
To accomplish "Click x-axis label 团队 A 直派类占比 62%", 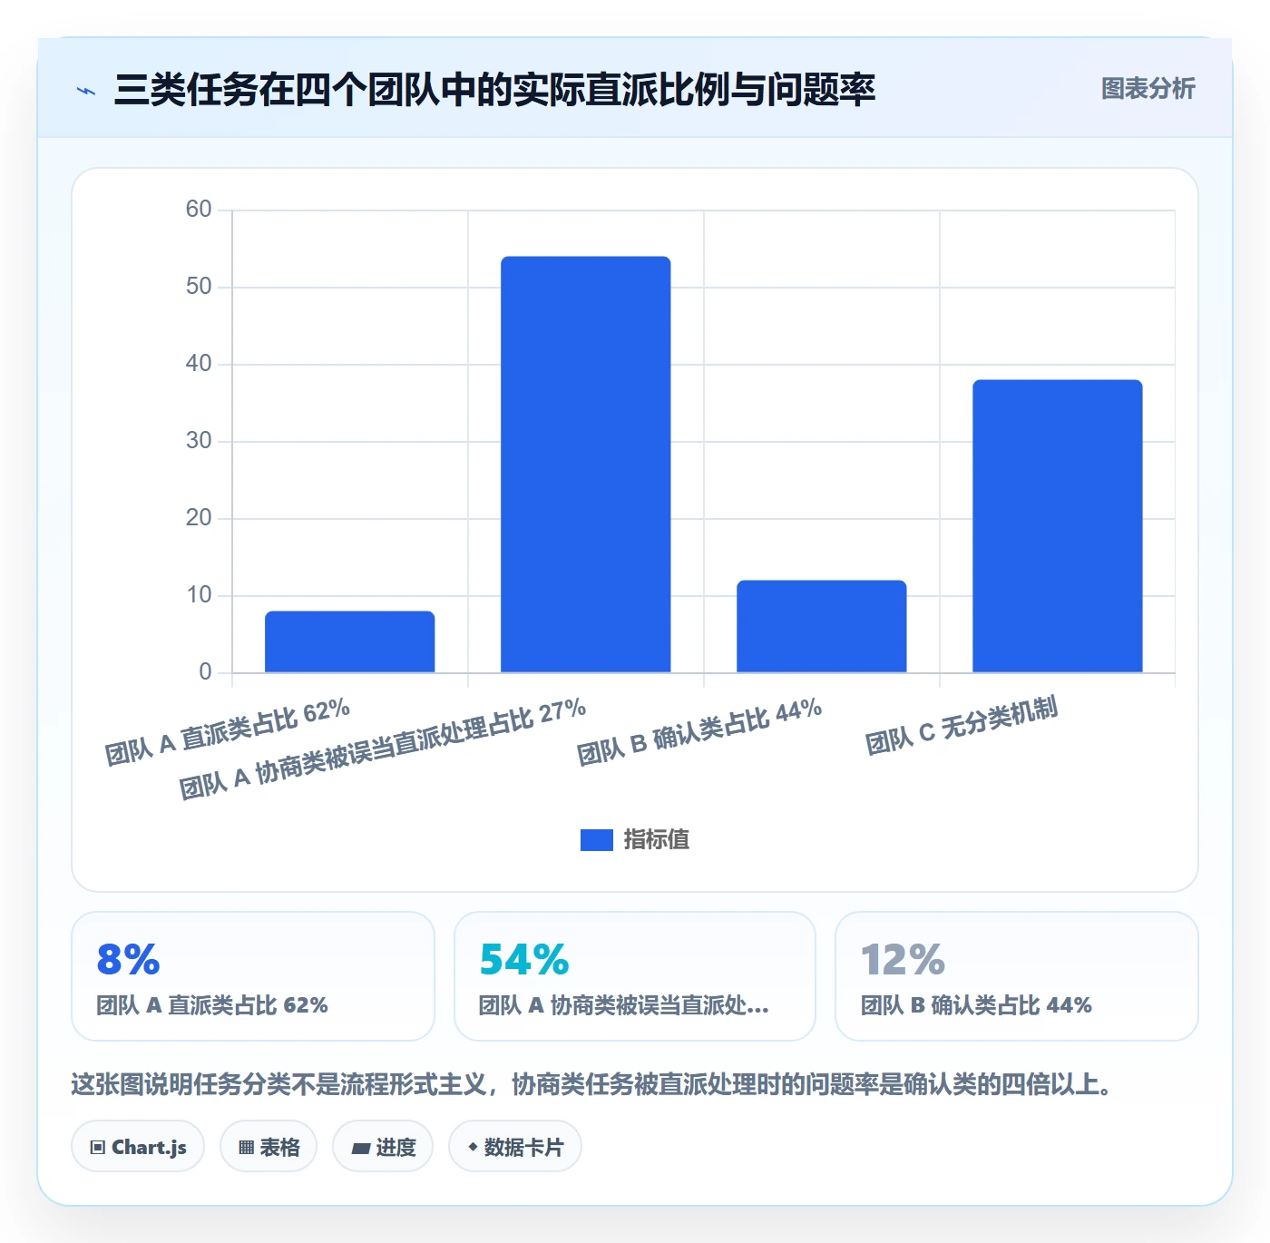I will 228,732.
